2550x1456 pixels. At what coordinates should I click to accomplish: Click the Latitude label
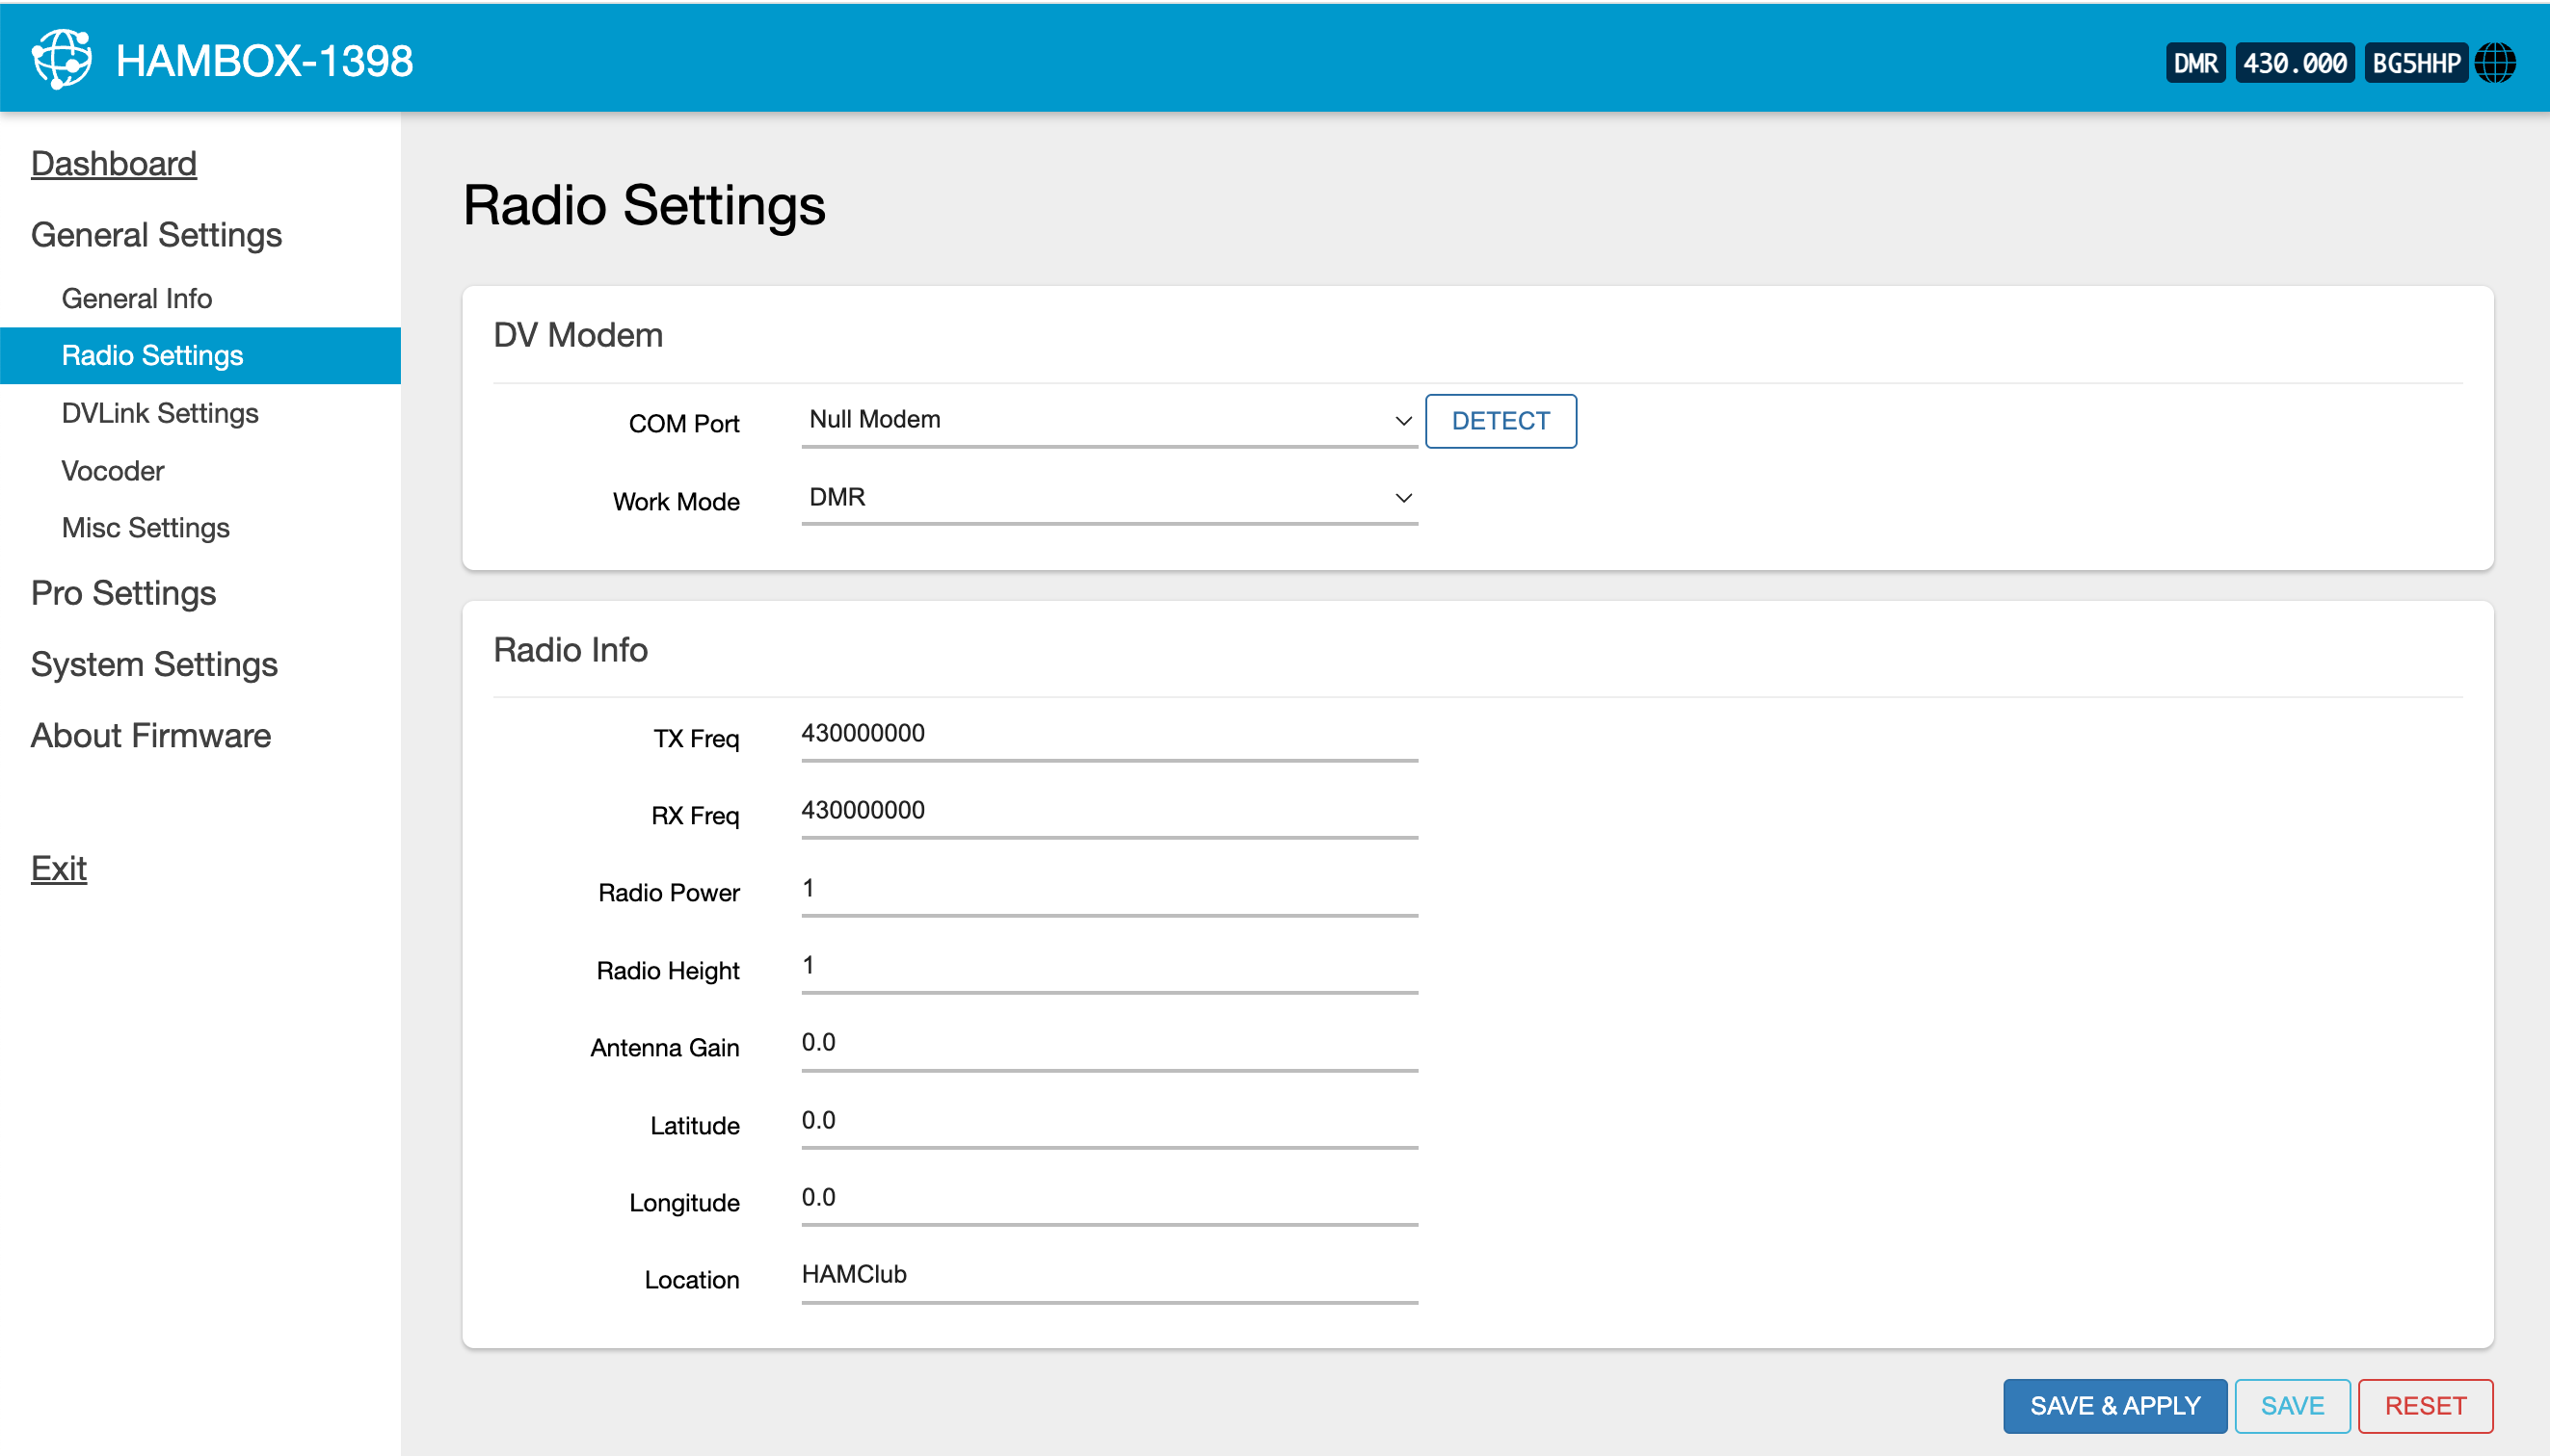pos(695,1126)
